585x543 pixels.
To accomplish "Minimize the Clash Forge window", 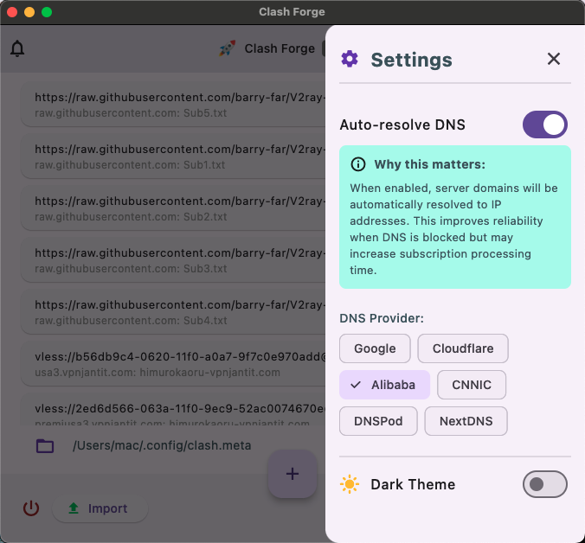I will click(29, 12).
